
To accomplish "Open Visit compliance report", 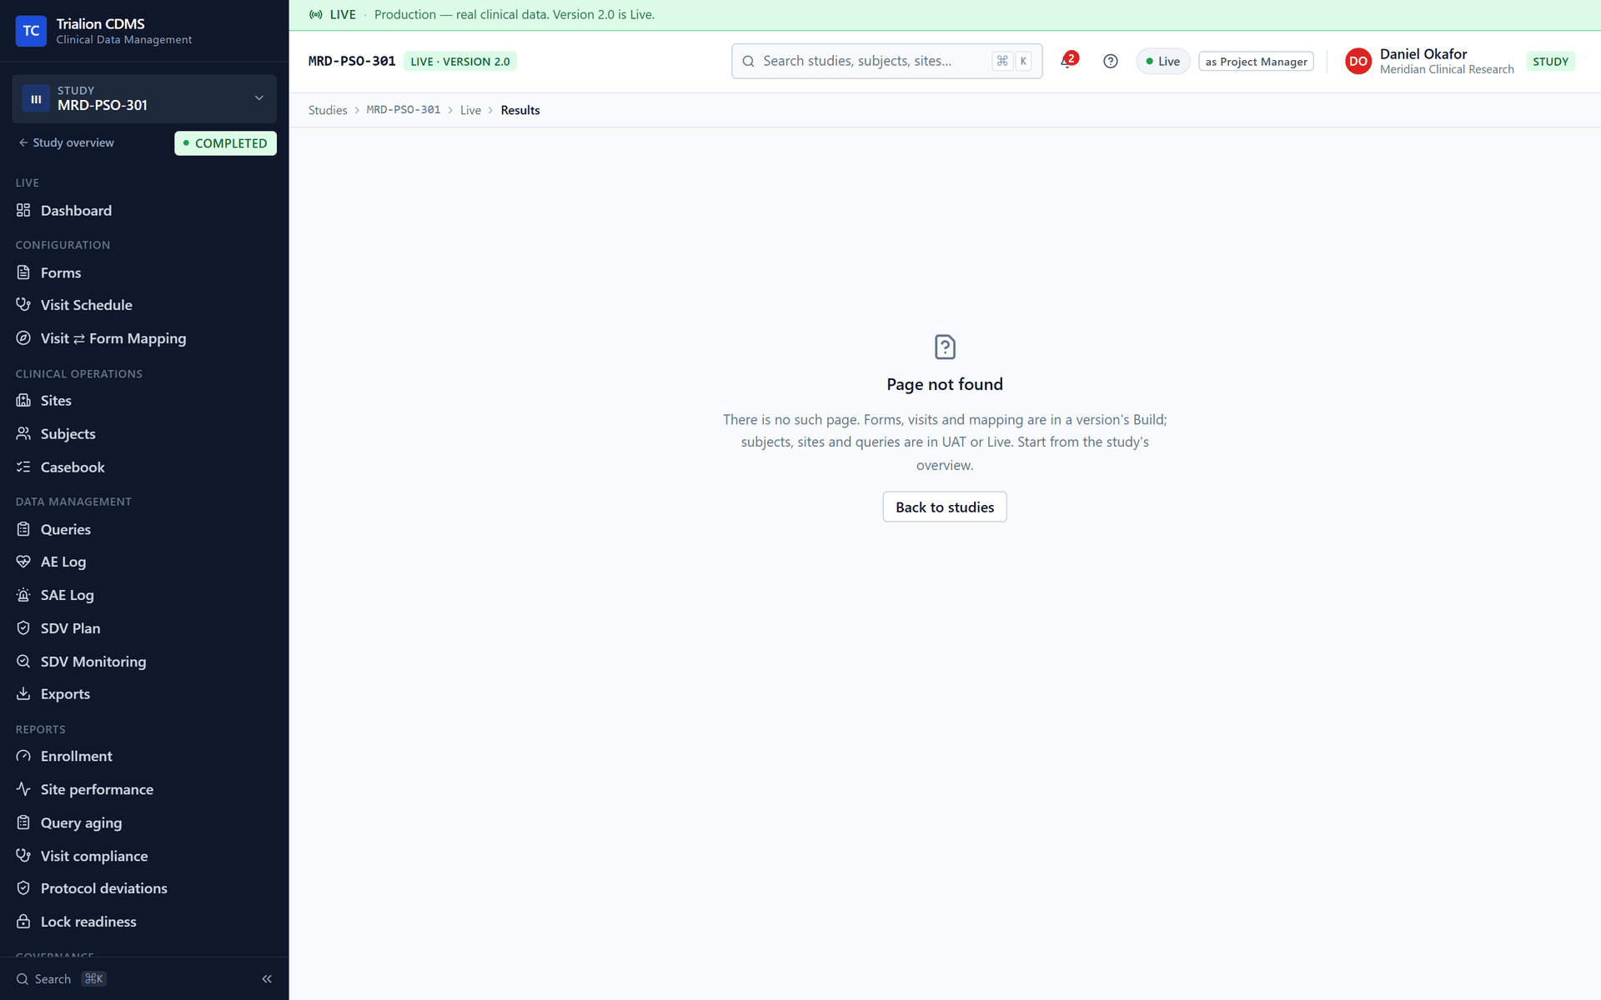I will 144,856.
